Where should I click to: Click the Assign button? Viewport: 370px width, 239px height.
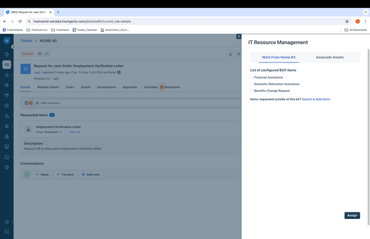click(x=352, y=215)
